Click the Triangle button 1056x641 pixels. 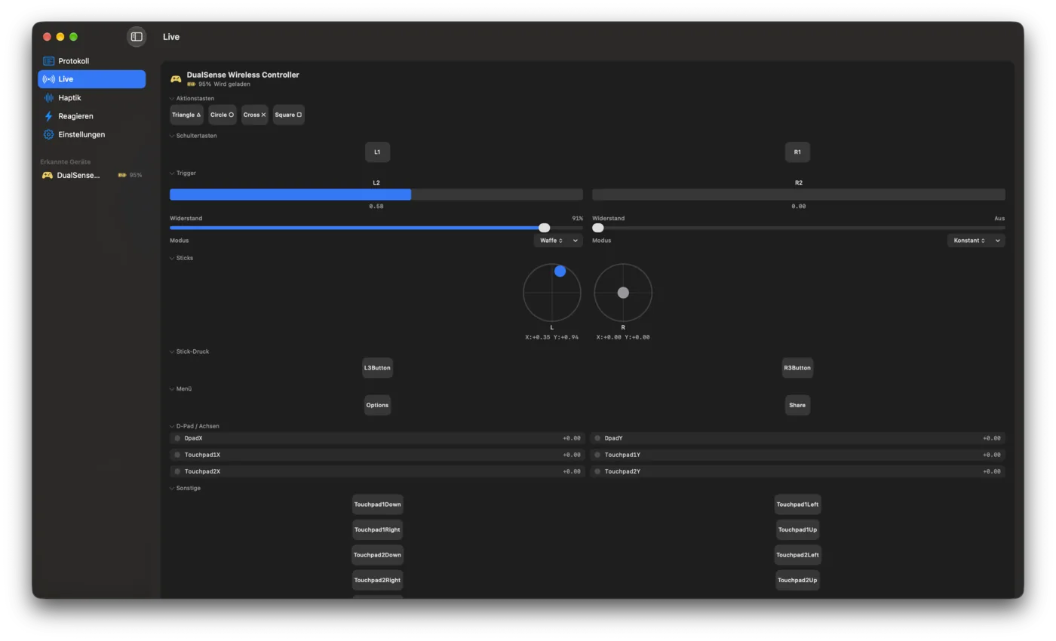(x=186, y=115)
